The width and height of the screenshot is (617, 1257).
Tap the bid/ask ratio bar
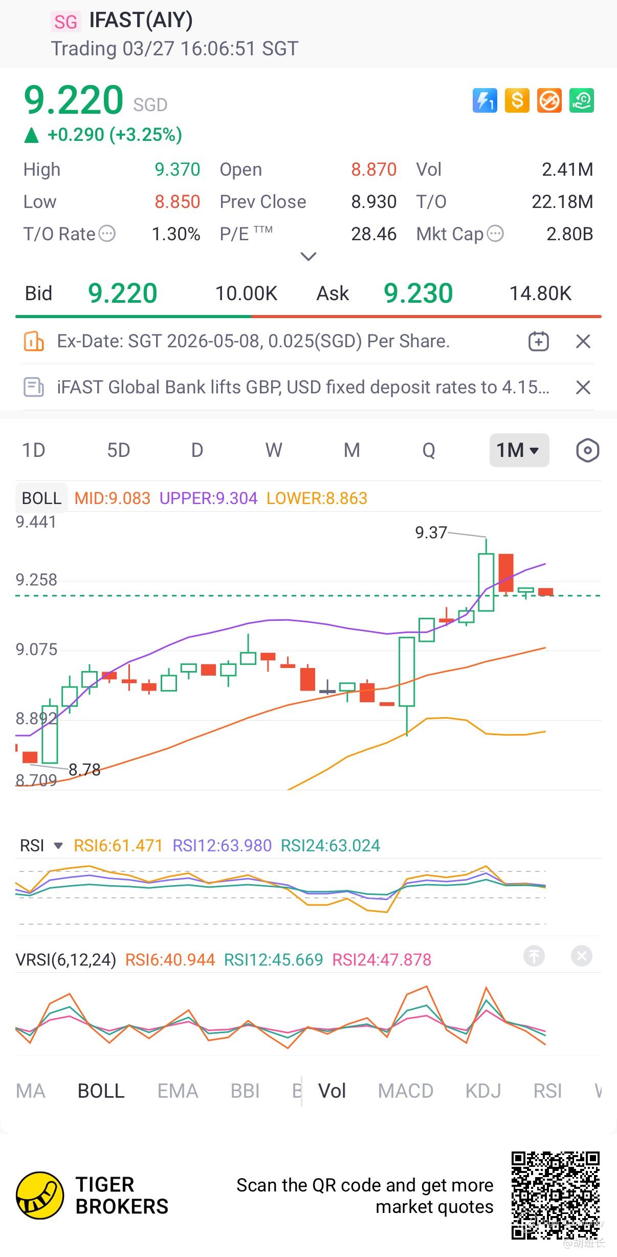click(308, 317)
